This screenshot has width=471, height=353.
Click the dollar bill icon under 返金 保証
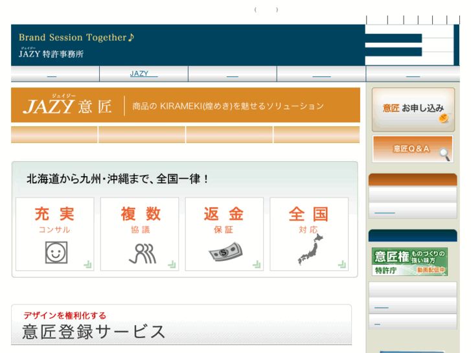pyautogui.click(x=225, y=252)
